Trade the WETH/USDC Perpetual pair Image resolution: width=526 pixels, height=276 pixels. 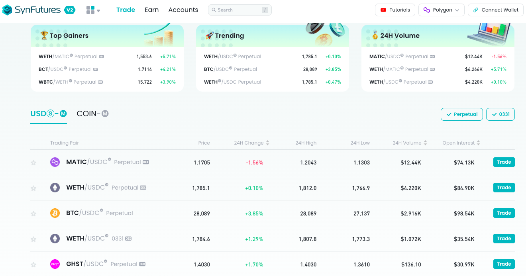[x=504, y=188]
